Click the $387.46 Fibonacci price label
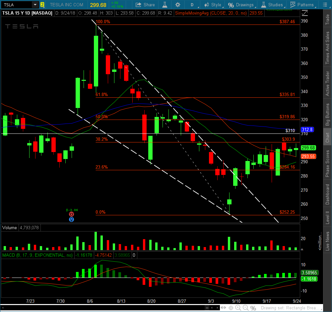Image resolution: width=332 pixels, height=312 pixels. pos(287,22)
